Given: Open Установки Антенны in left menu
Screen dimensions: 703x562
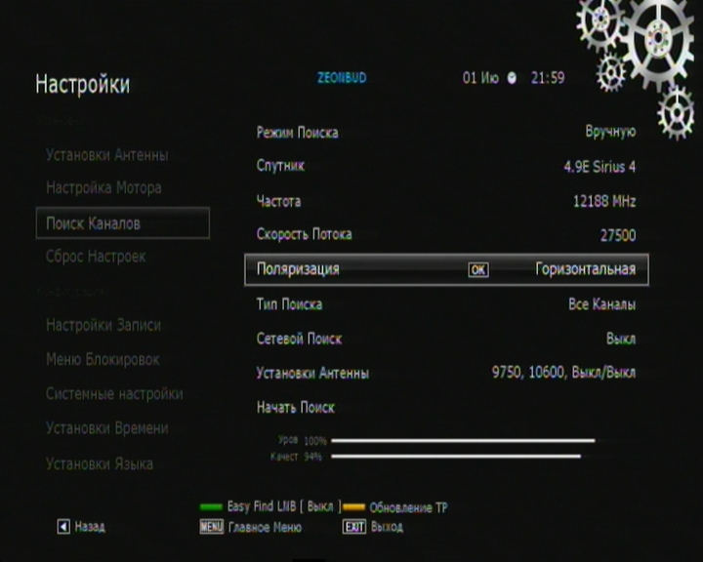Looking at the screenshot, I should (106, 155).
